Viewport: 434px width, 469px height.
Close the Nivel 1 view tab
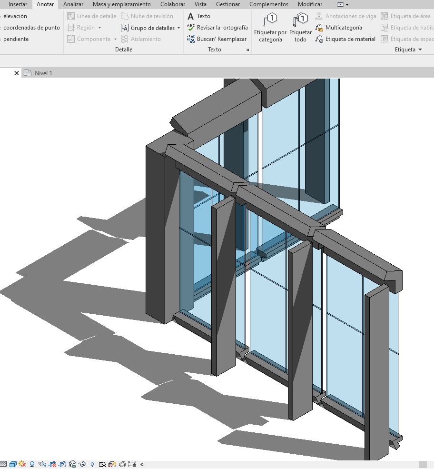pos(17,73)
